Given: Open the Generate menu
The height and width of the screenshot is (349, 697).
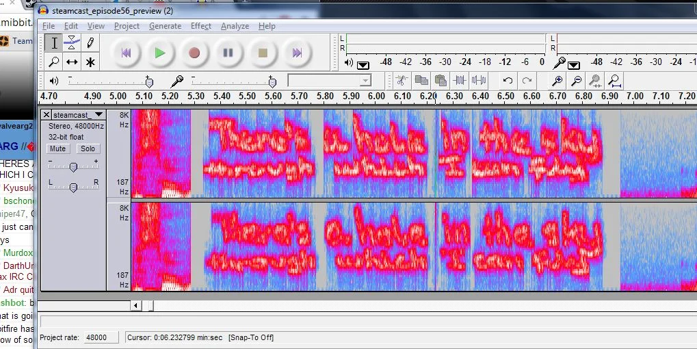Looking at the screenshot, I should tap(166, 26).
